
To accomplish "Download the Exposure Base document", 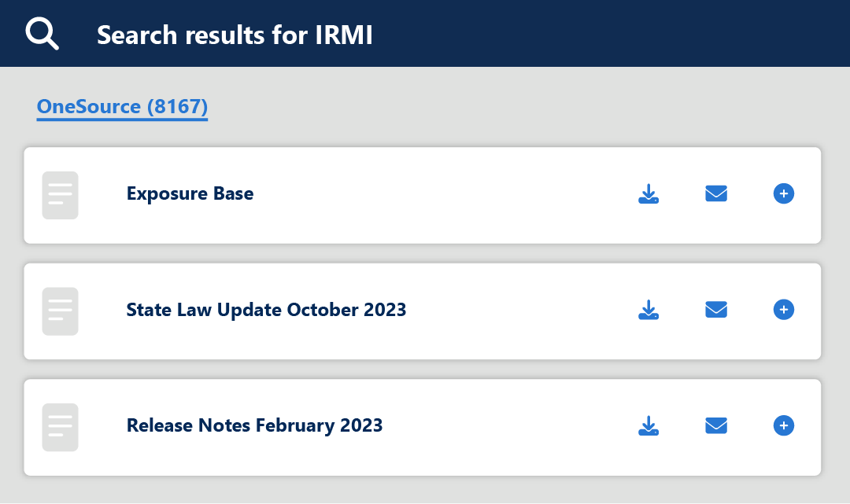I will [x=648, y=194].
